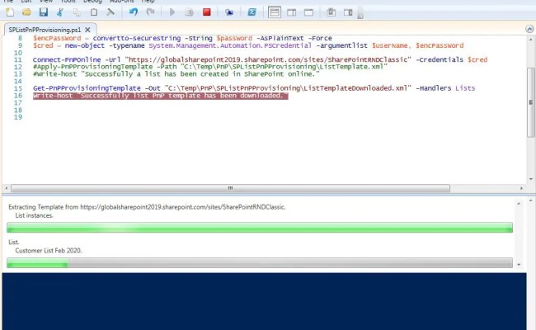Click Get-PnPProvisioningTemplate on line 15
536x330 pixels.
tap(87, 88)
